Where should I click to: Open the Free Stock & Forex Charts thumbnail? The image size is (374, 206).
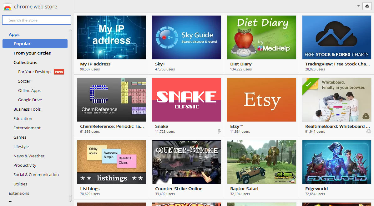coord(336,37)
